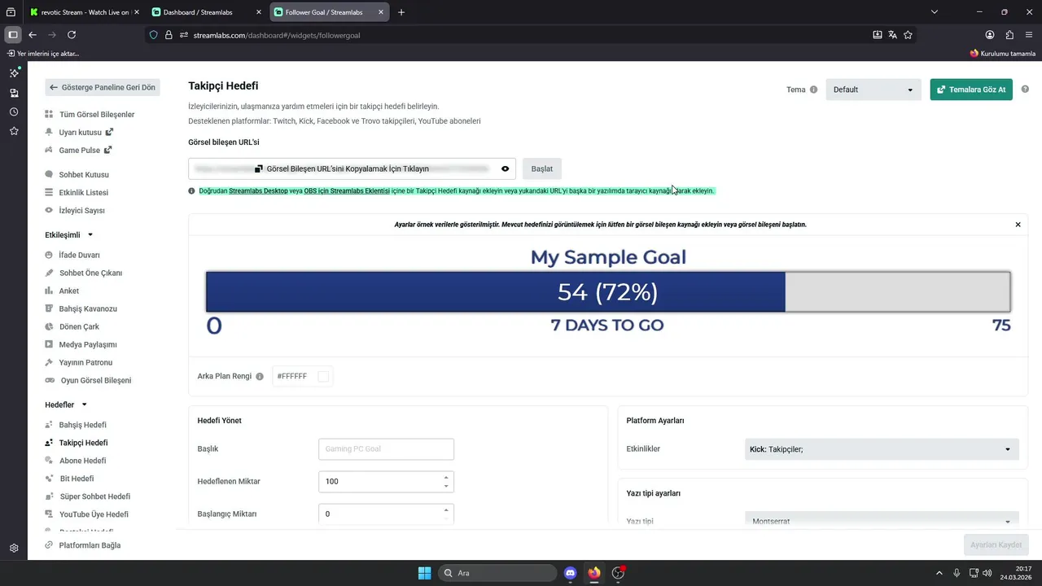Click the Anket chart icon
Screen dimensions: 1042x586
49,291
